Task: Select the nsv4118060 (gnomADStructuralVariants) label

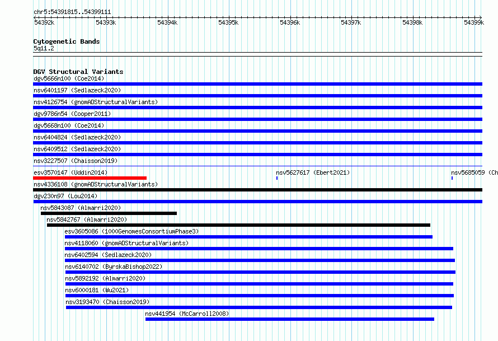Action: click(x=126, y=243)
